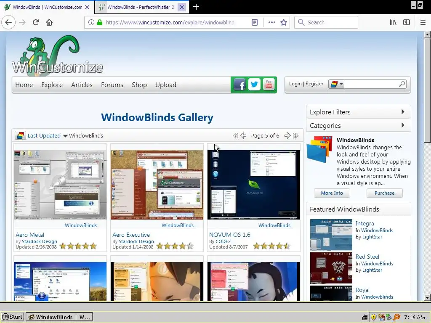Open the CODE2 author link
The image size is (431, 323).
[223, 241]
